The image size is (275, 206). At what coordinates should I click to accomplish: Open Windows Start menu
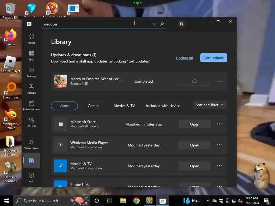pyautogui.click(x=6, y=201)
